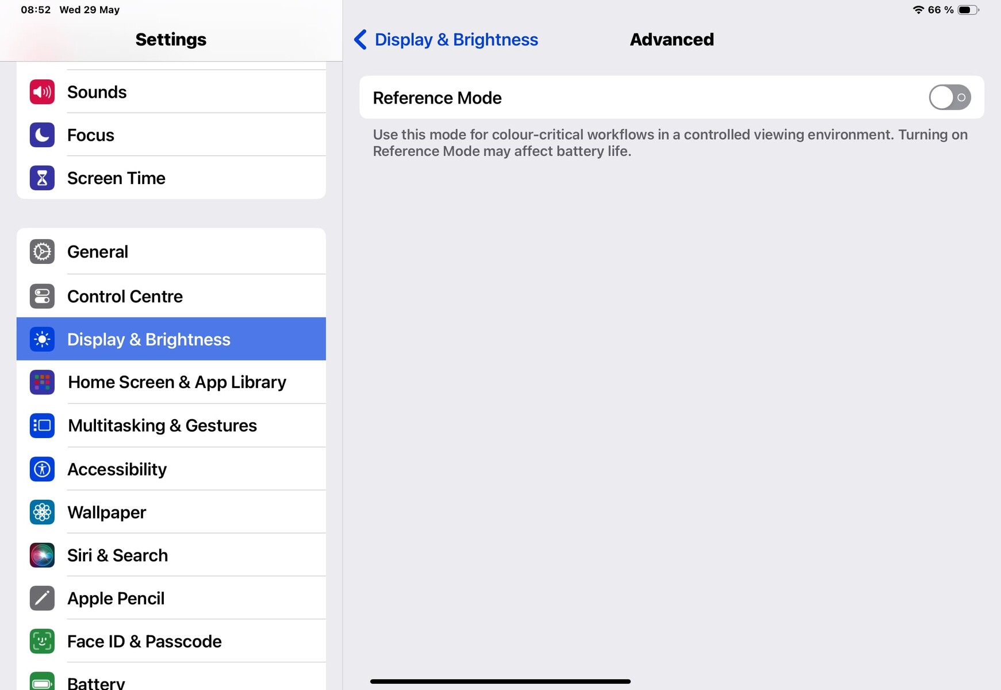Tap the Face ID & Passcode icon

coord(42,642)
